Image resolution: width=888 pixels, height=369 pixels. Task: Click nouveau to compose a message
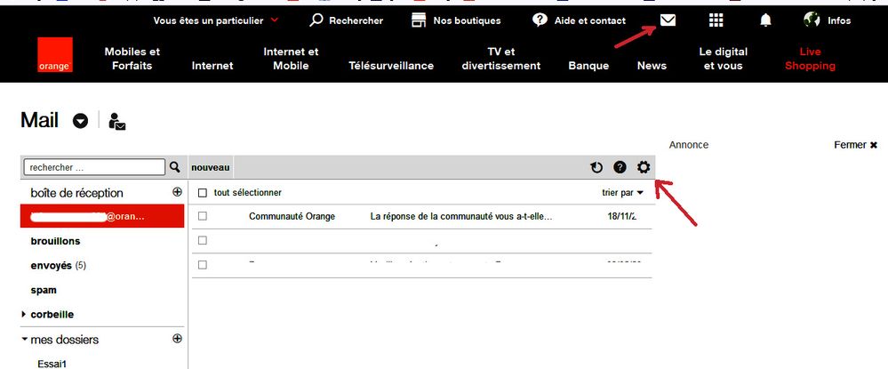tap(210, 167)
